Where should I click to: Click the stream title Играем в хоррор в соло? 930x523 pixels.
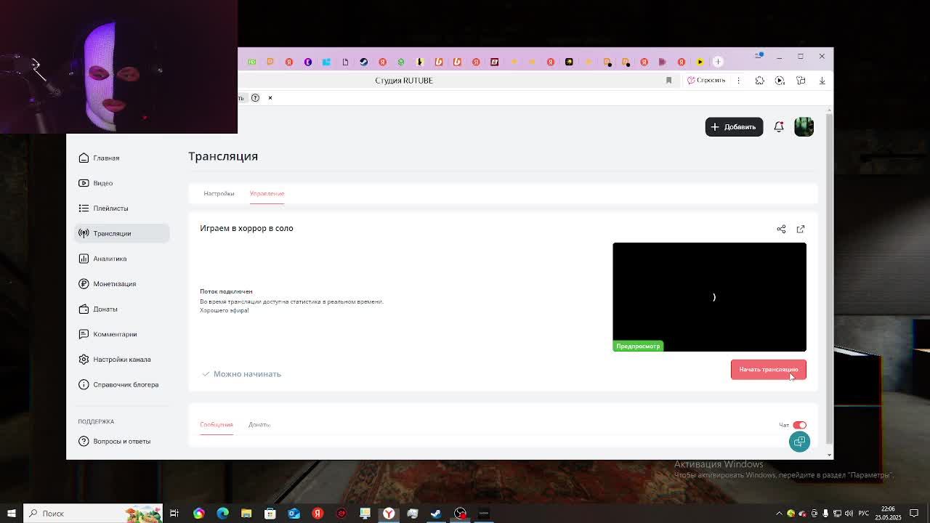click(246, 228)
